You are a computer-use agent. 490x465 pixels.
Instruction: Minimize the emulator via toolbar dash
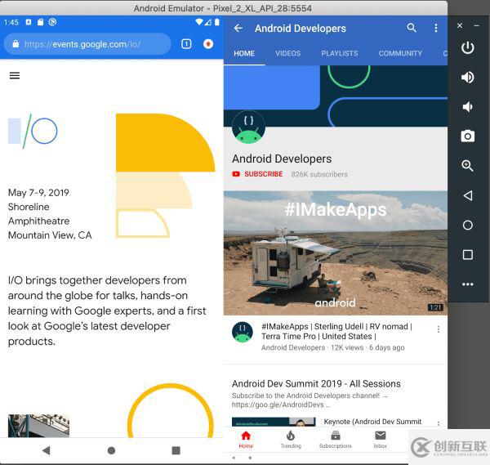477,25
